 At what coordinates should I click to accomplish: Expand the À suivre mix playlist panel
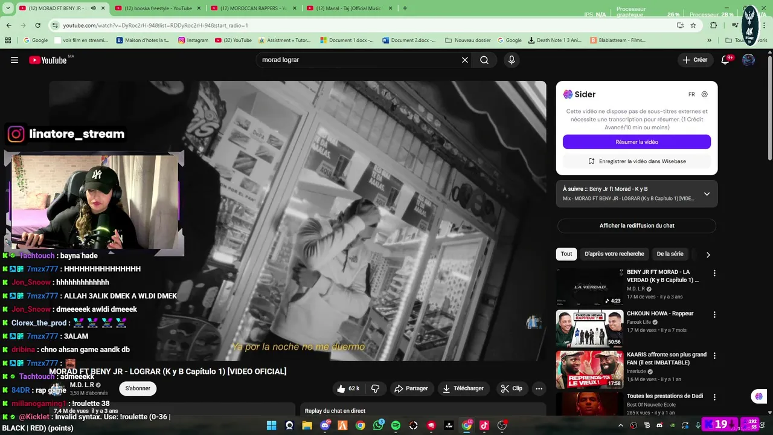(x=707, y=194)
